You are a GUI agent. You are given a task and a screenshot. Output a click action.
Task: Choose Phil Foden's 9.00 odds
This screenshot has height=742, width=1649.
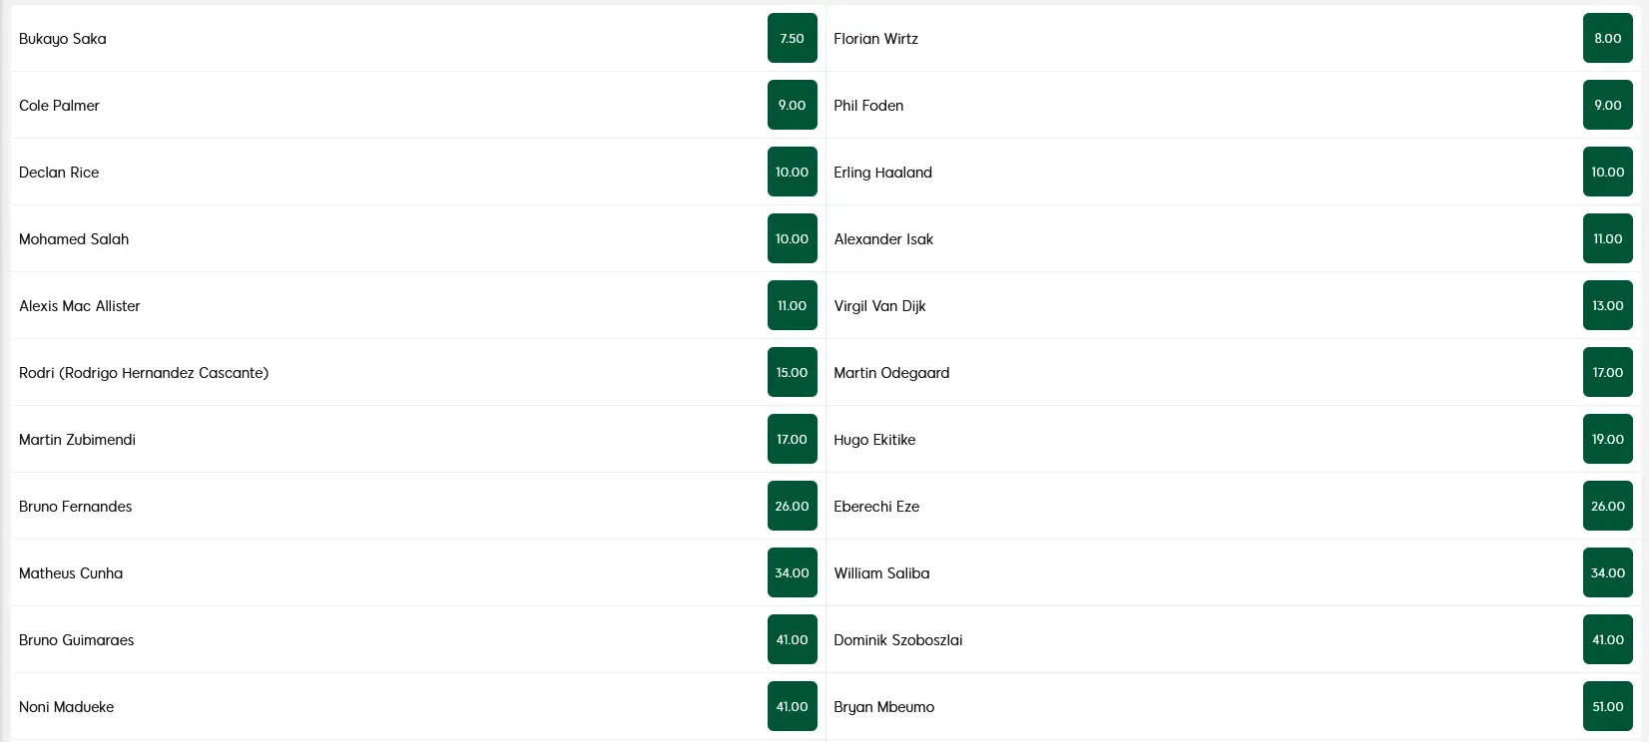[1607, 105]
